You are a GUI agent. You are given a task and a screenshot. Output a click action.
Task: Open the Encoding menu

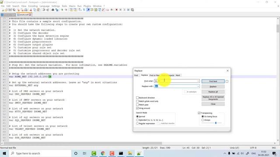coord(33,6)
